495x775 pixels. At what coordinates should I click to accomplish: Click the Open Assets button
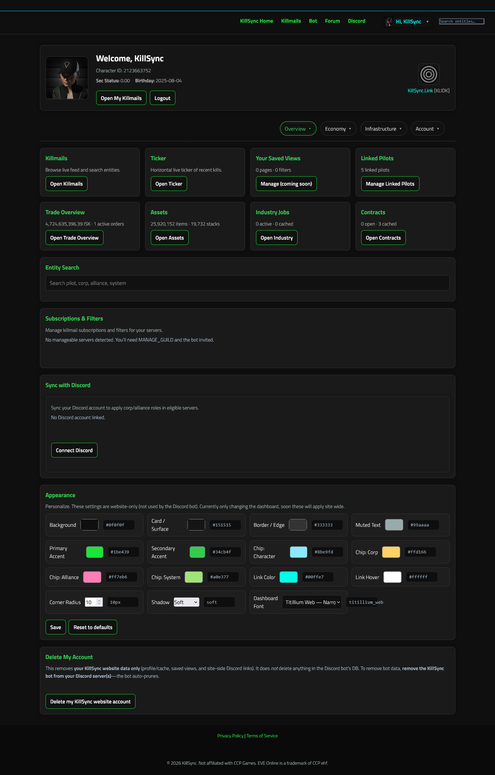pos(170,238)
